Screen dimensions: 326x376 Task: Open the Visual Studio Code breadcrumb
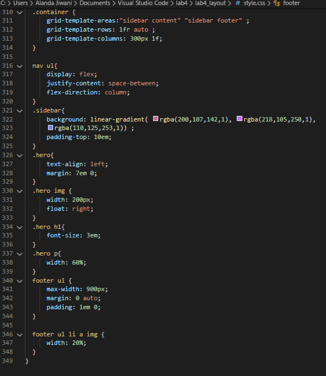tap(143, 3)
